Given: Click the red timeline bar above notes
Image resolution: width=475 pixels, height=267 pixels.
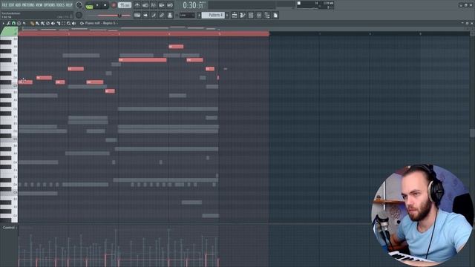Looking at the screenshot, I should pyautogui.click(x=143, y=34).
